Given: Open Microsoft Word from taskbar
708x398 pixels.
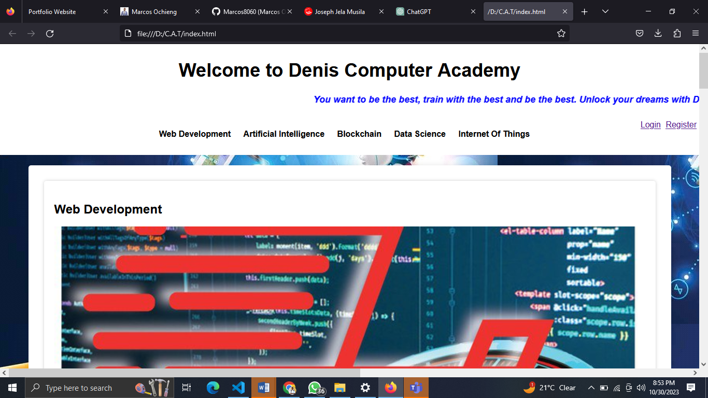Looking at the screenshot, I should (x=264, y=388).
